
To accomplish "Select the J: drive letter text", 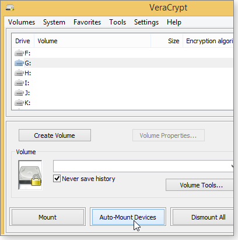I will coord(27,93).
